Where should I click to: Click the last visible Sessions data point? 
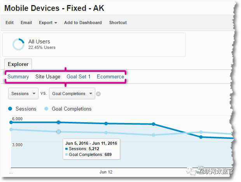[x=201, y=137]
